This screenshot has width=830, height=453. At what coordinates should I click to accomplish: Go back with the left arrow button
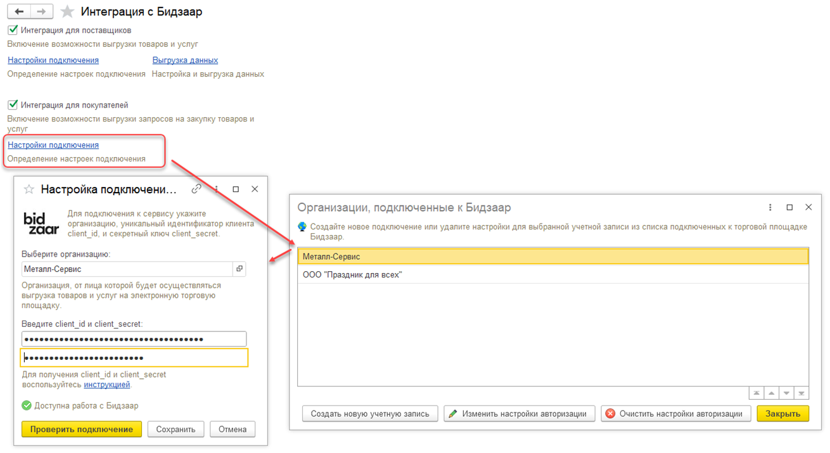(x=19, y=11)
